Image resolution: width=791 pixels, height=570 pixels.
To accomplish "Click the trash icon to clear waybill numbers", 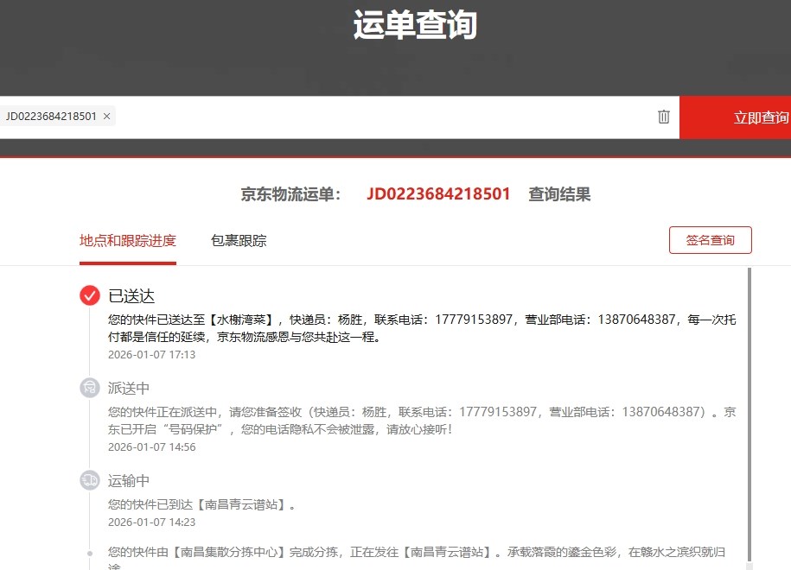I will coord(663,117).
